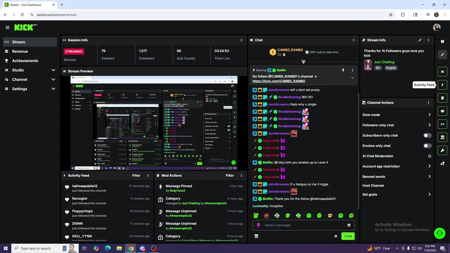Open Stream info options menu
Image resolution: width=450 pixels, height=253 pixels.
[428, 40]
